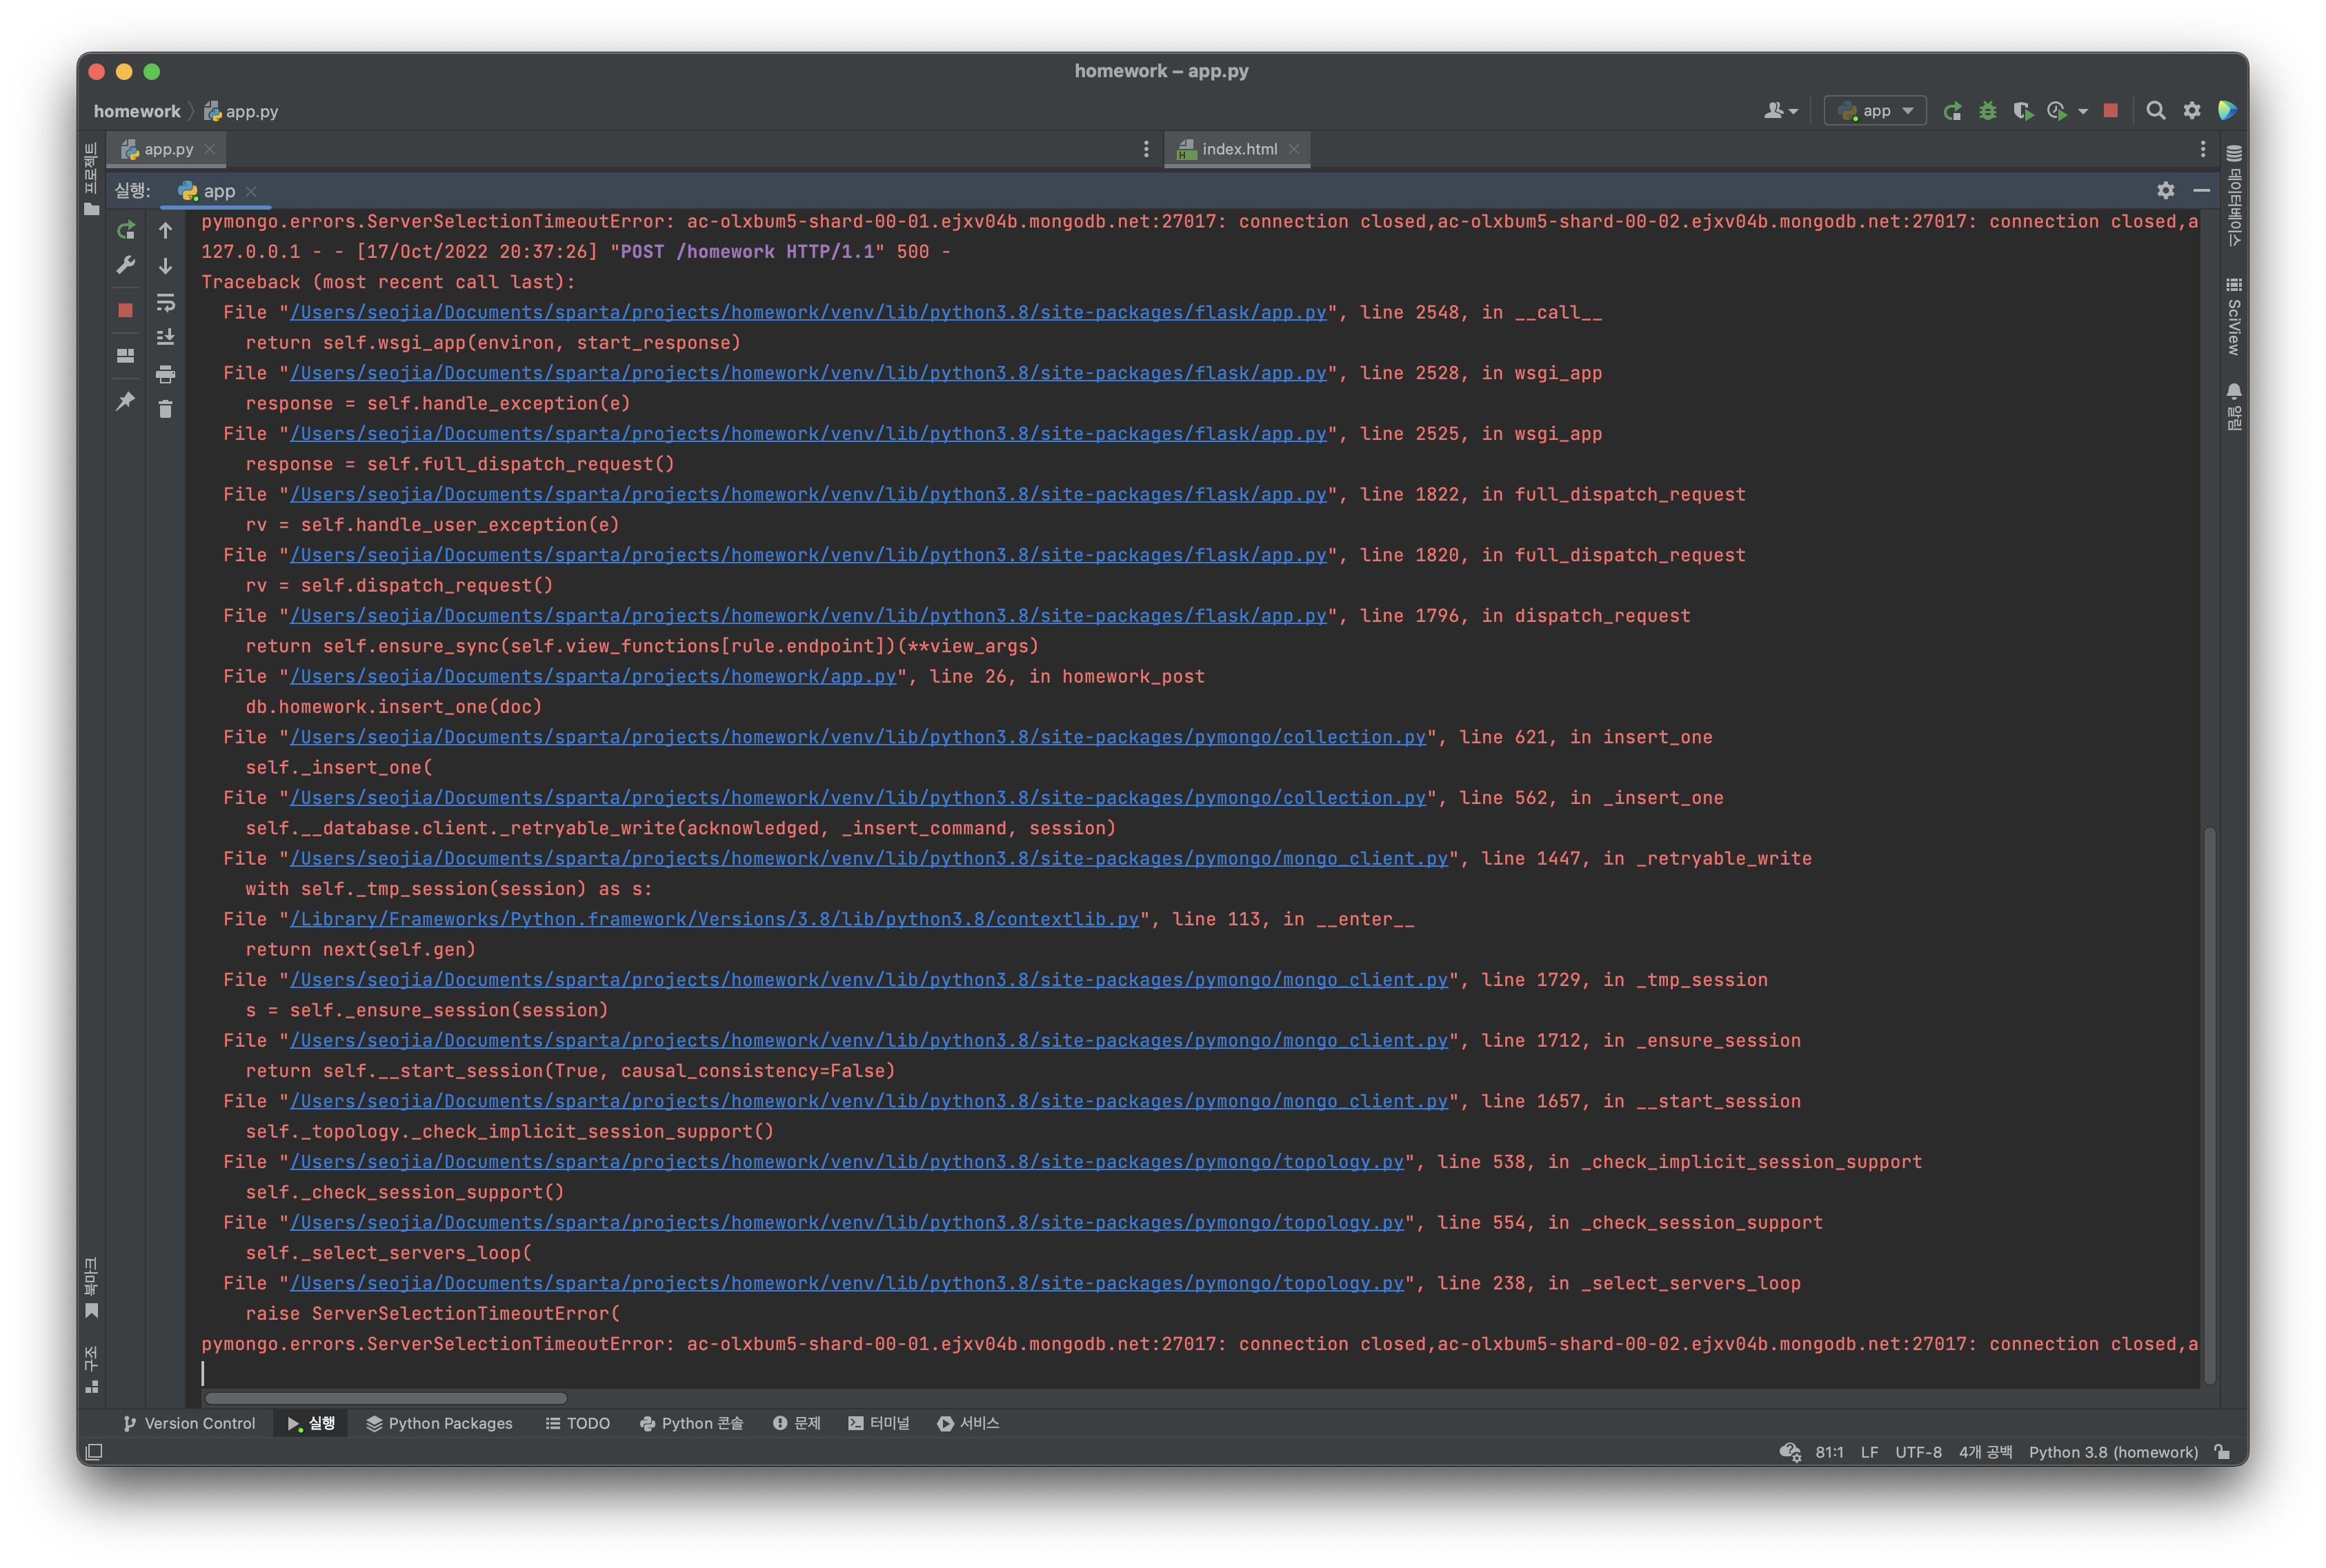Close the index.html editor tab
The width and height of the screenshot is (2326, 1568).
(1293, 149)
